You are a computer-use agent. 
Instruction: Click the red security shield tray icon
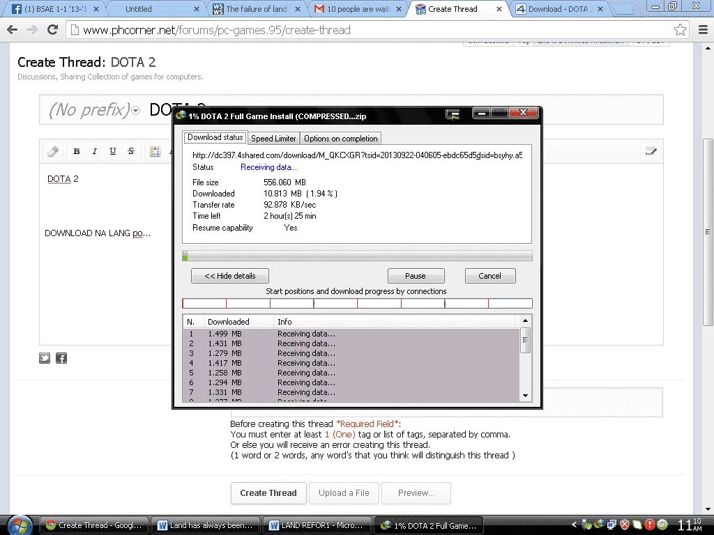pyautogui.click(x=624, y=525)
